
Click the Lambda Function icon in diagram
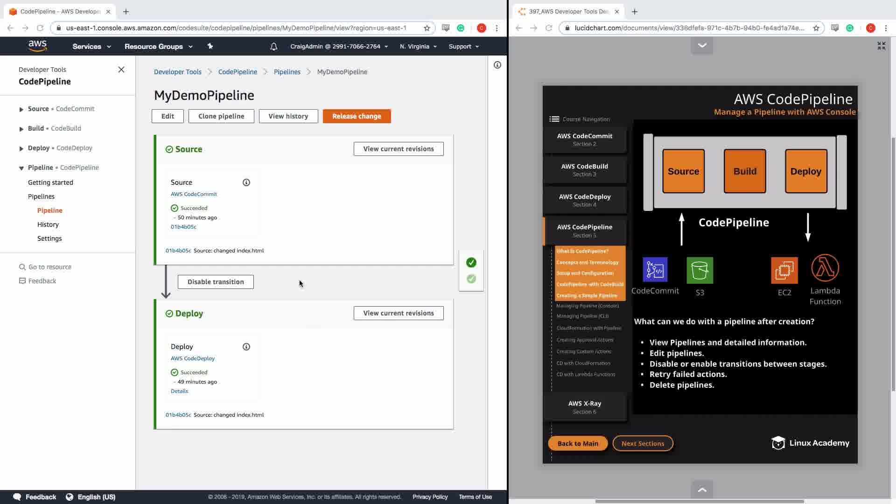tap(825, 268)
